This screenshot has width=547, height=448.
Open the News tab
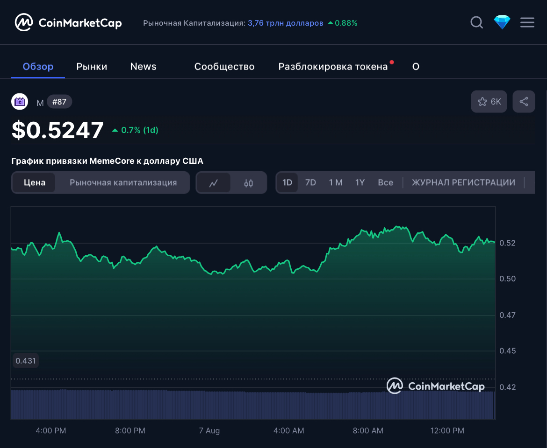(143, 66)
